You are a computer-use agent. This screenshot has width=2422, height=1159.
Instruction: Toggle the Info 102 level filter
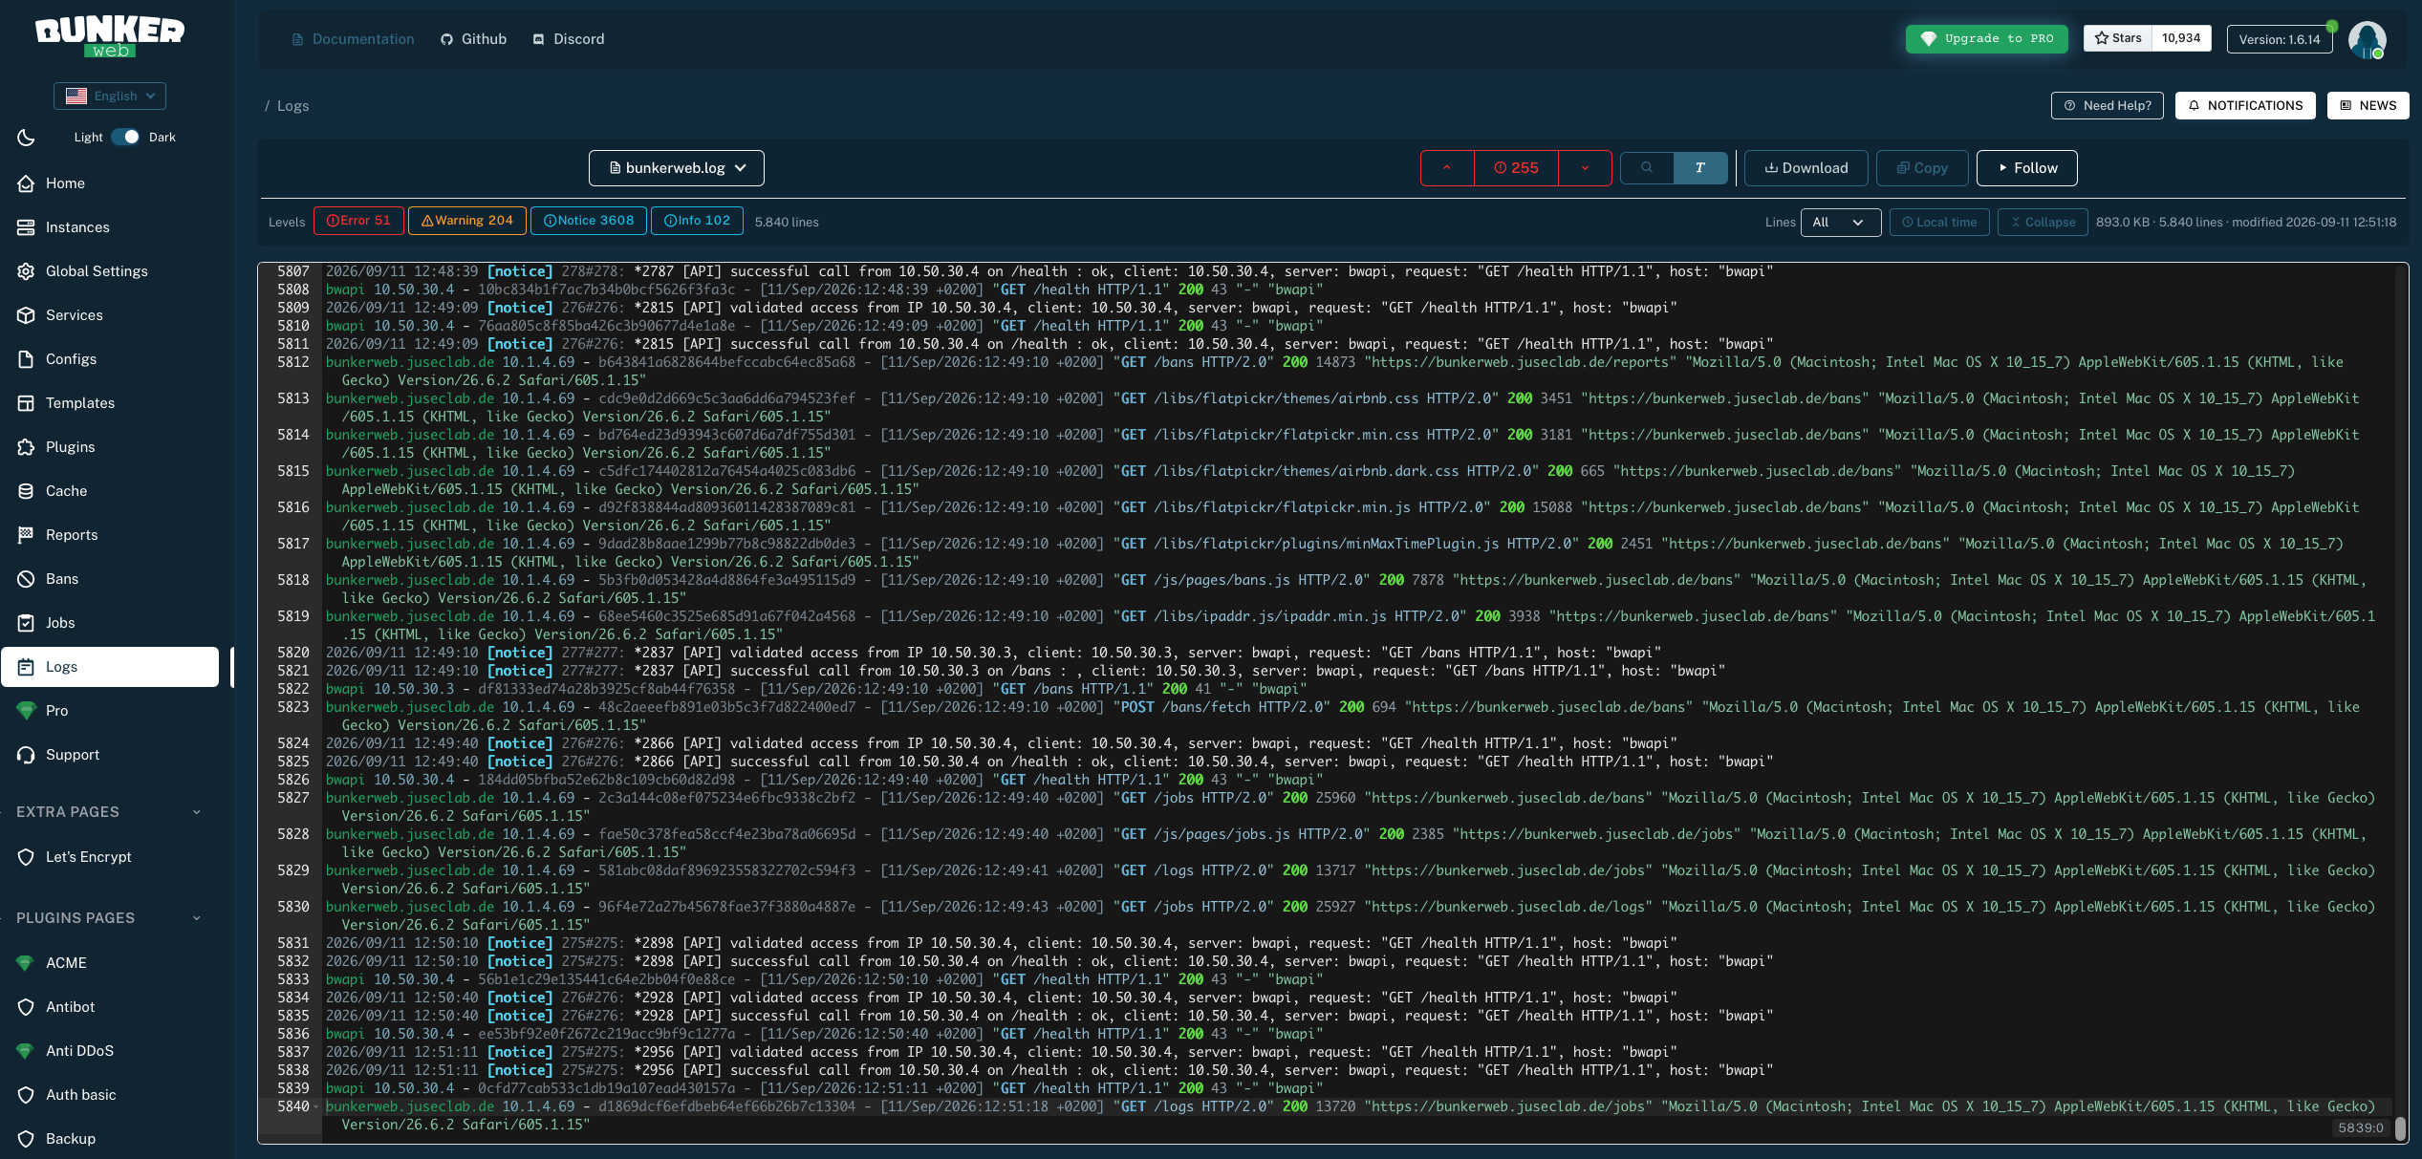point(697,221)
